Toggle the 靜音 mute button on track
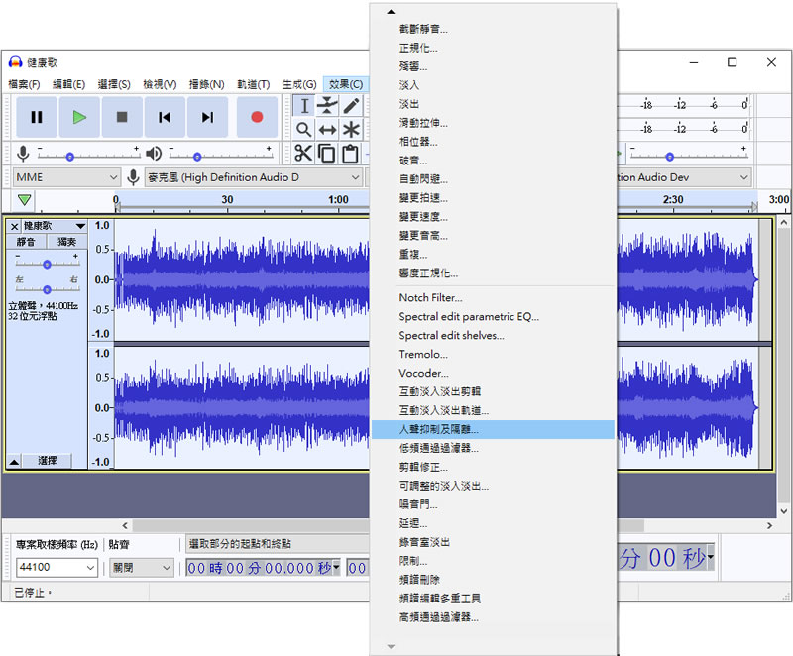The height and width of the screenshot is (656, 793). tap(26, 242)
